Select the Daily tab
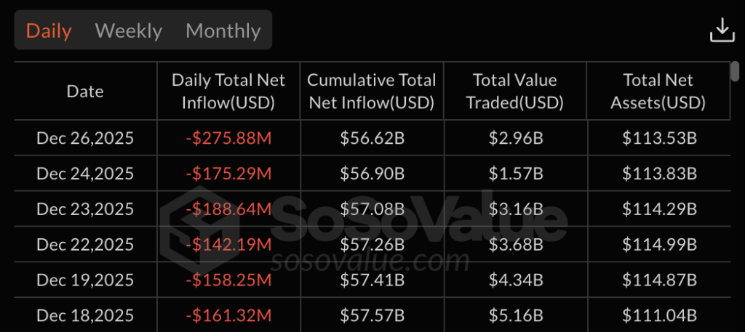The image size is (745, 332). point(49,31)
